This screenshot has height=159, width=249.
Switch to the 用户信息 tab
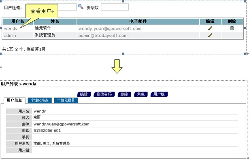(14, 100)
